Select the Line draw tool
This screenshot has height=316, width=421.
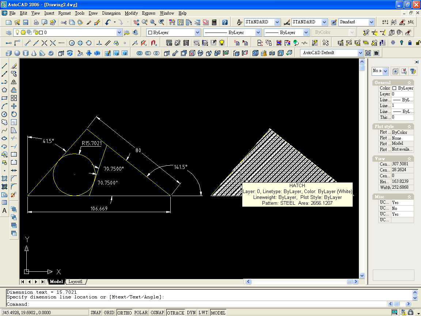4,66
